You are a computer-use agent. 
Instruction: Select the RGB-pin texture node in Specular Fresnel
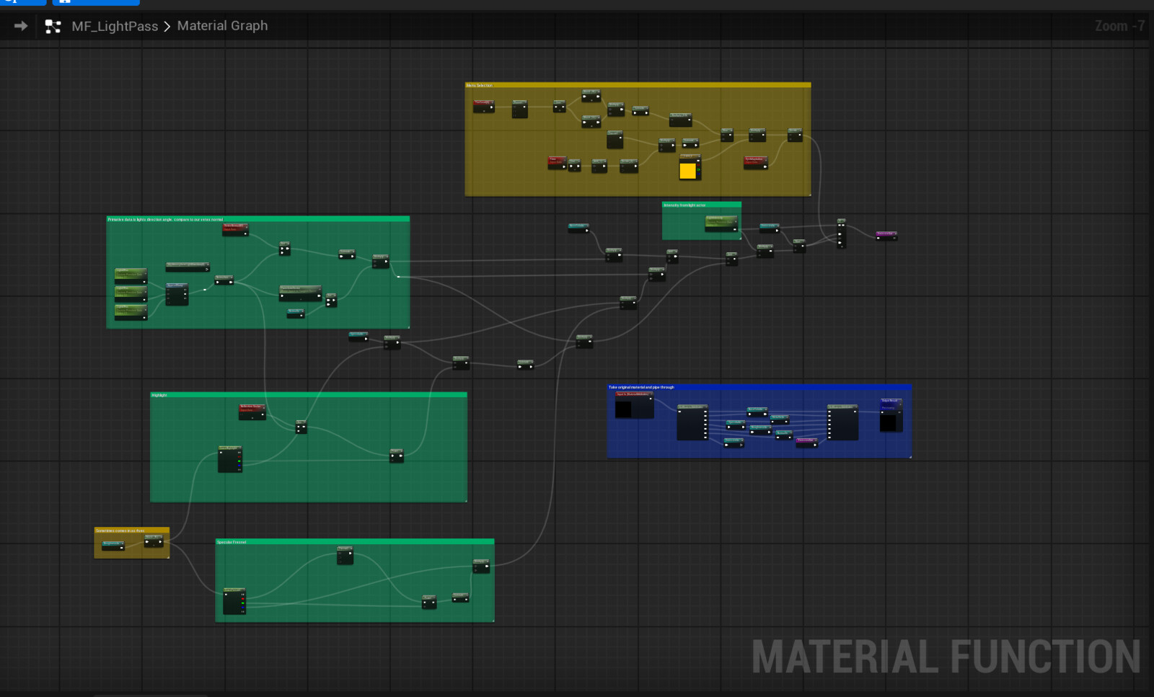[x=234, y=601]
